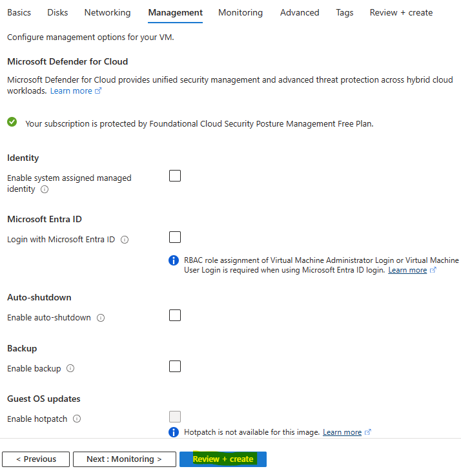The width and height of the screenshot is (461, 469).
Task: Open the Monitoring tab
Action: pyautogui.click(x=240, y=12)
